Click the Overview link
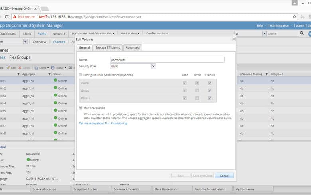The image size is (311, 196). pyautogui.click(x=39, y=42)
